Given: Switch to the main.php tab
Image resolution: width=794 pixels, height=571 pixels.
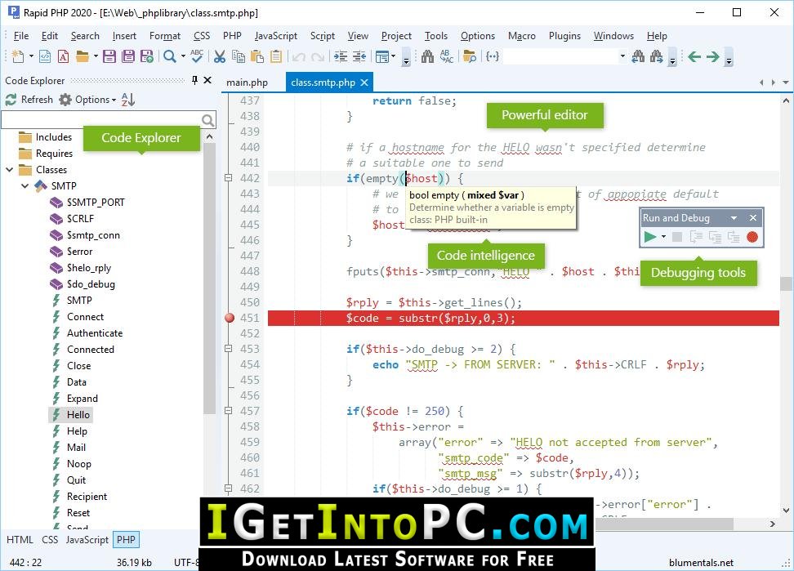Looking at the screenshot, I should tap(248, 83).
